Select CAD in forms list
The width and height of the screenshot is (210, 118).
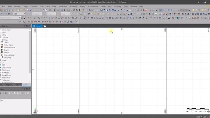(3, 65)
